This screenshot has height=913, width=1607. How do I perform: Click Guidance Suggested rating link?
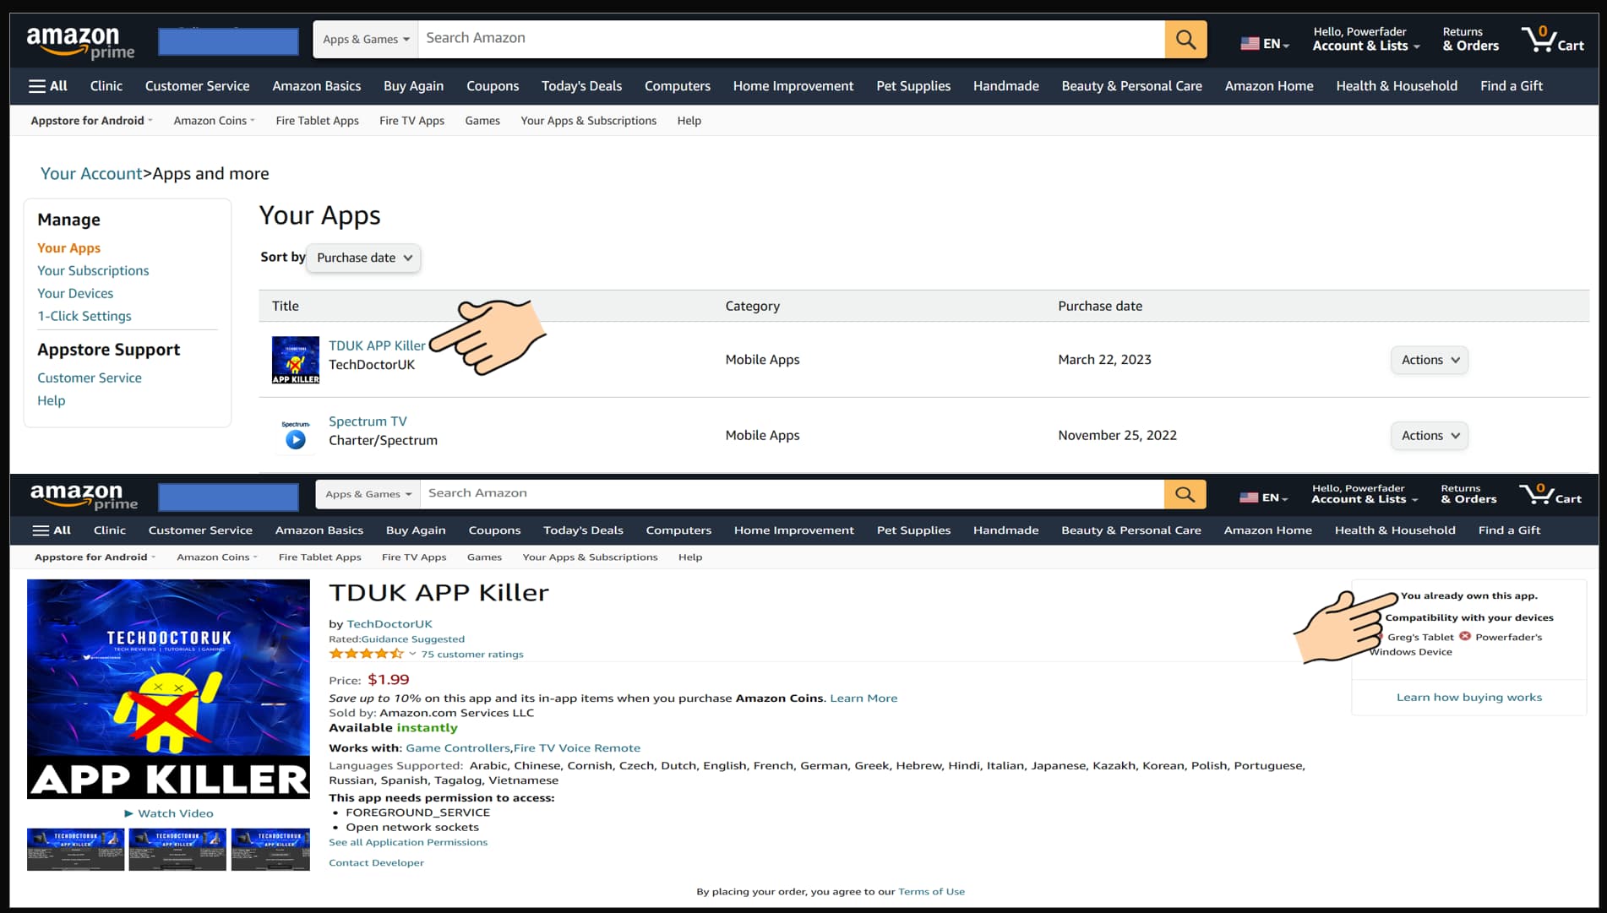pos(413,639)
